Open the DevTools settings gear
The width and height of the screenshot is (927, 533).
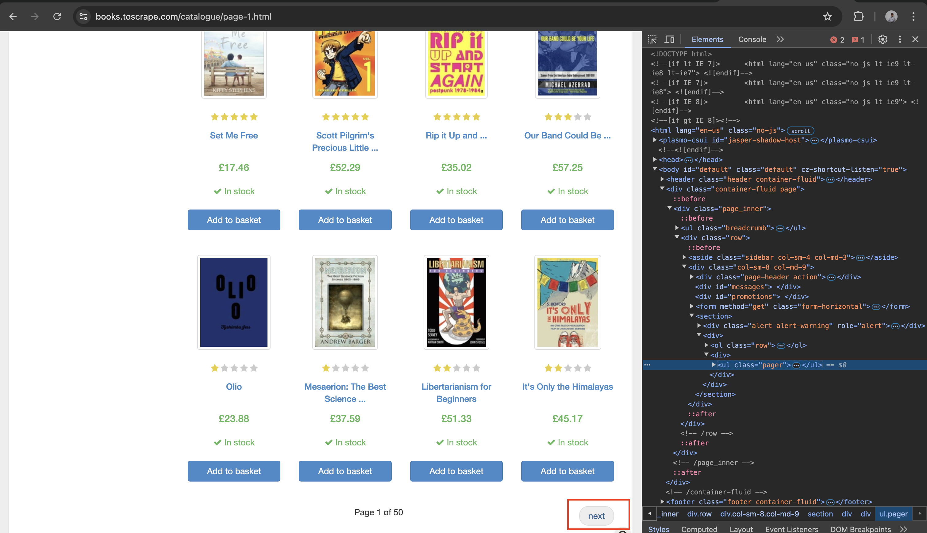883,39
